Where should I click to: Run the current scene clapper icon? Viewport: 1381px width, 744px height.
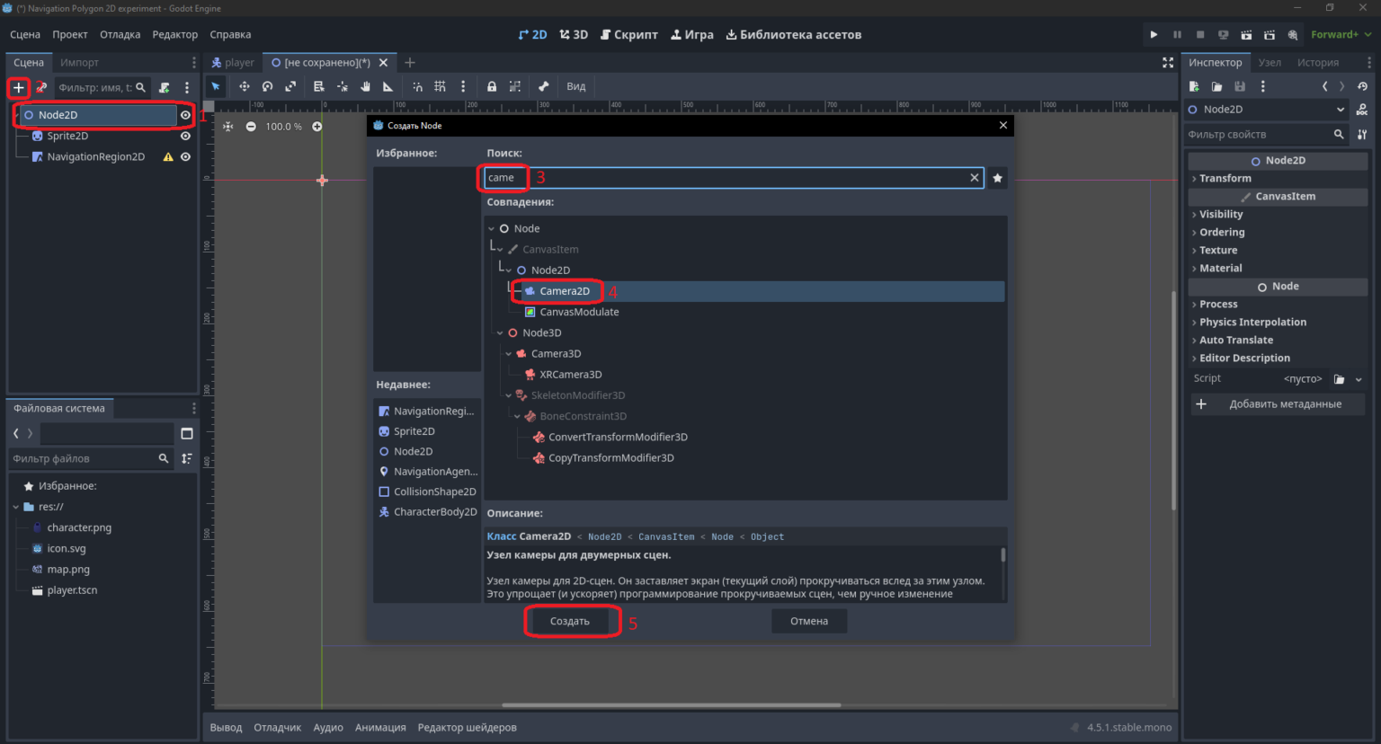1246,34
